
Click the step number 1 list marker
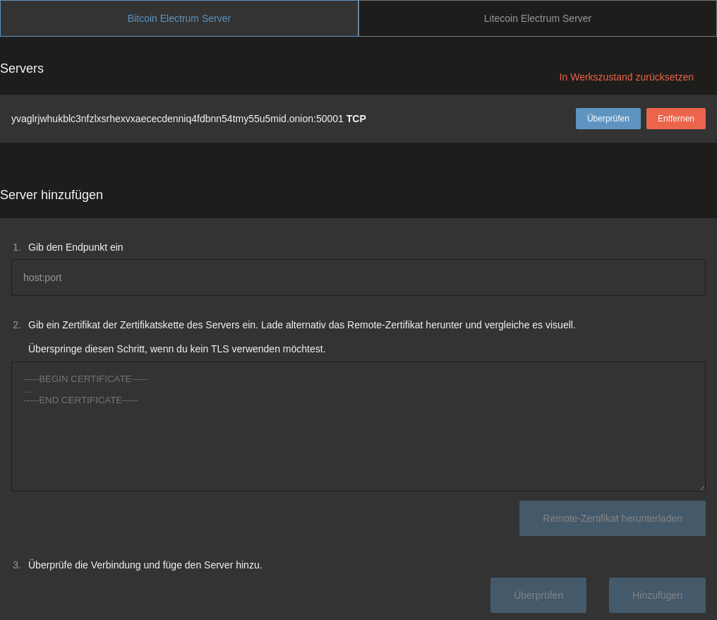(x=17, y=247)
